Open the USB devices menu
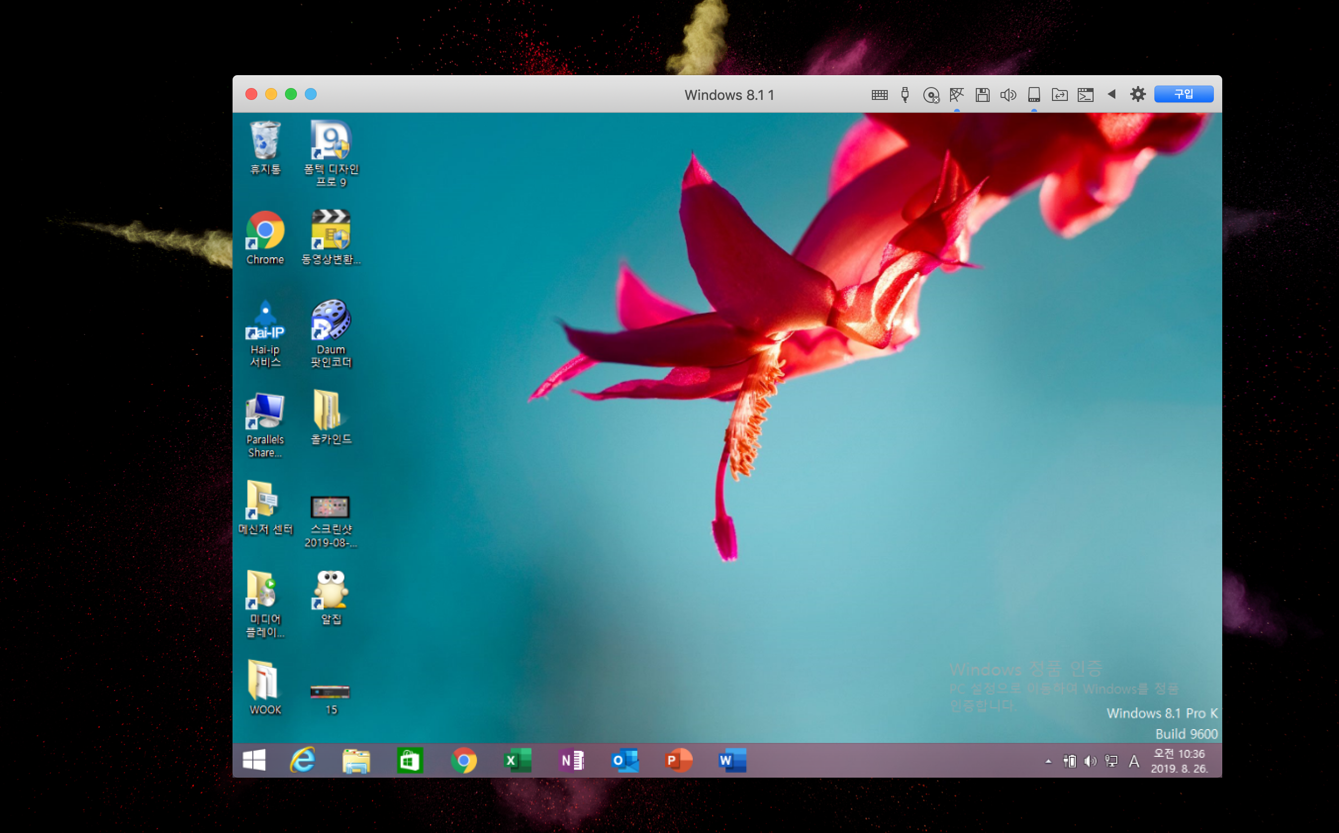The height and width of the screenshot is (833, 1339). point(905,95)
